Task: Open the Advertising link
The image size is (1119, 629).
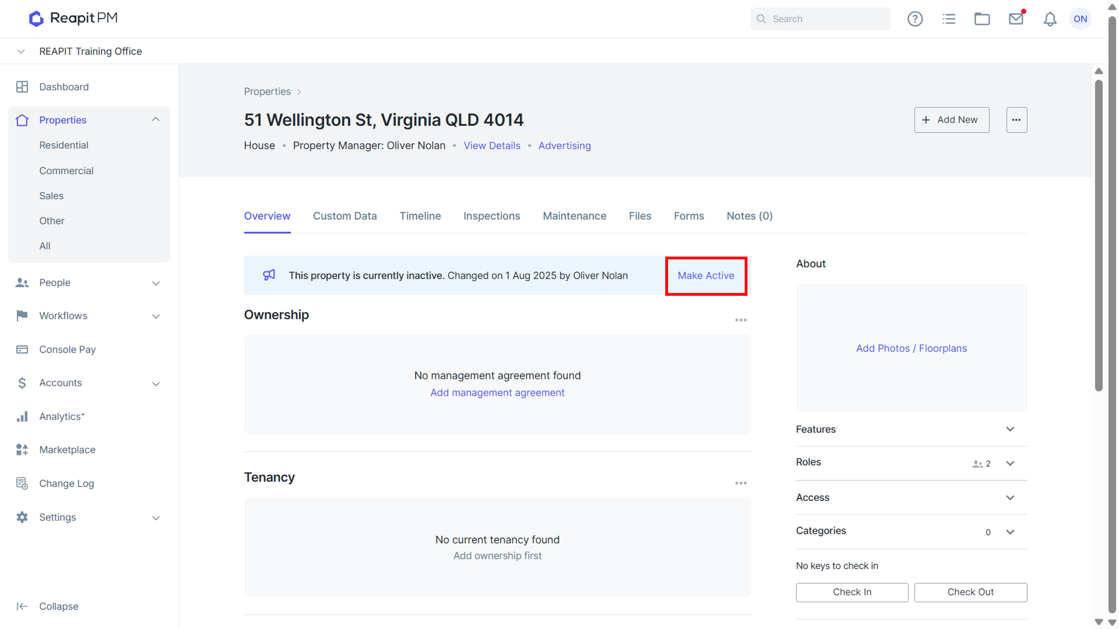Action: click(565, 146)
